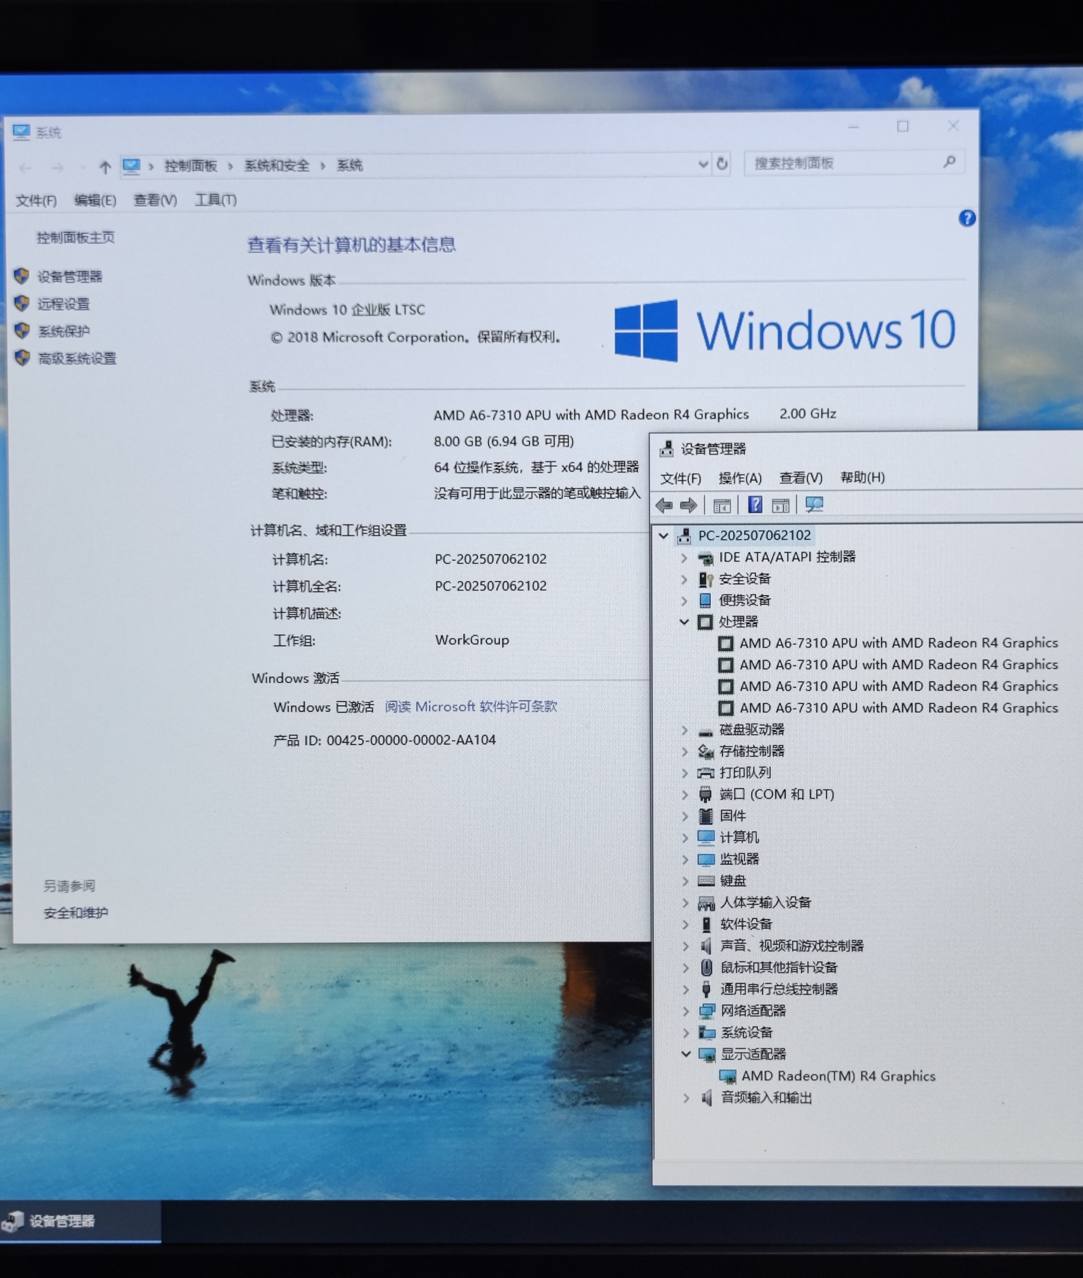Click the 监视器 monitor icon
The image size is (1083, 1278).
706,859
